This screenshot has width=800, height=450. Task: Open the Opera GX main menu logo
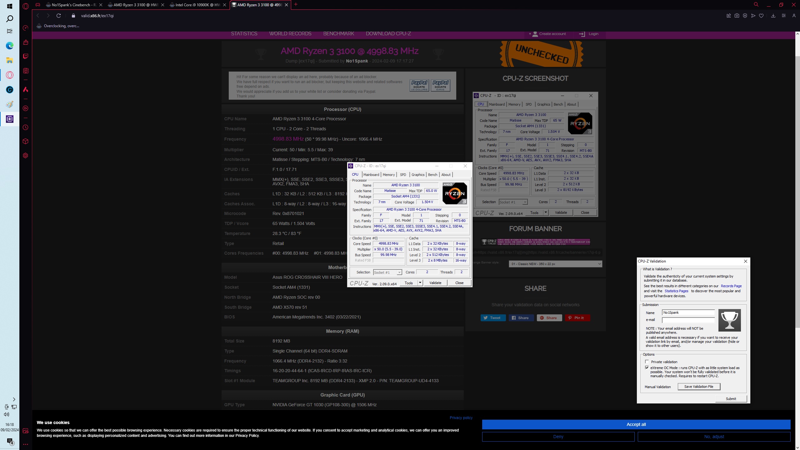click(x=26, y=6)
